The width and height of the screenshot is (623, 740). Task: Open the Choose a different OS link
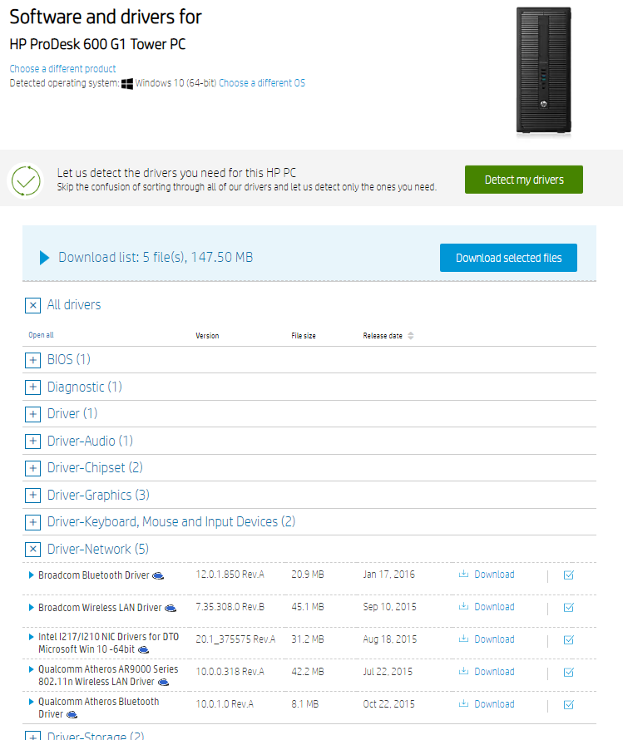pyautogui.click(x=262, y=83)
